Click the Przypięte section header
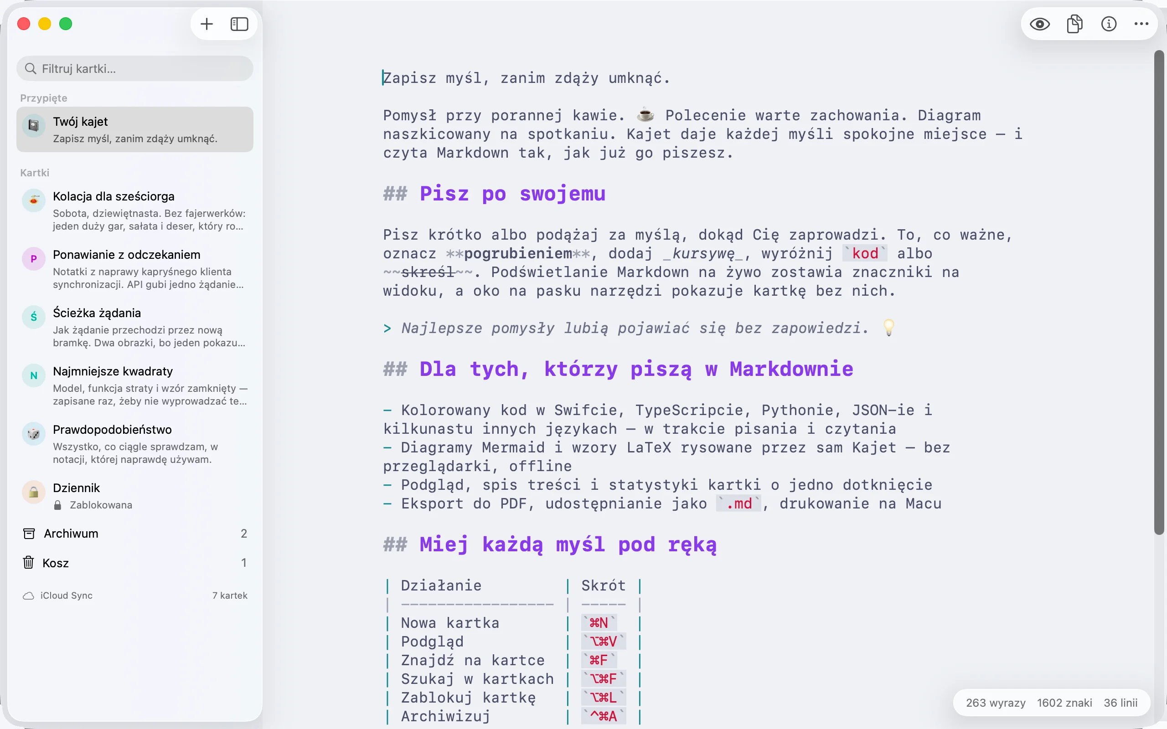The height and width of the screenshot is (729, 1167). [44, 98]
